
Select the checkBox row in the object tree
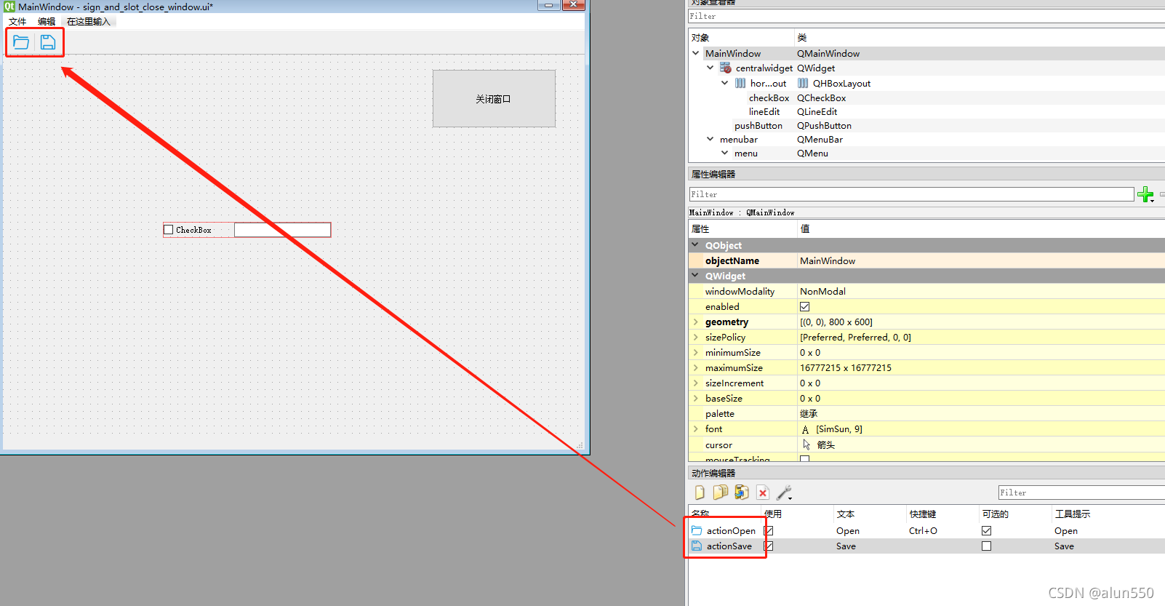(x=926, y=97)
